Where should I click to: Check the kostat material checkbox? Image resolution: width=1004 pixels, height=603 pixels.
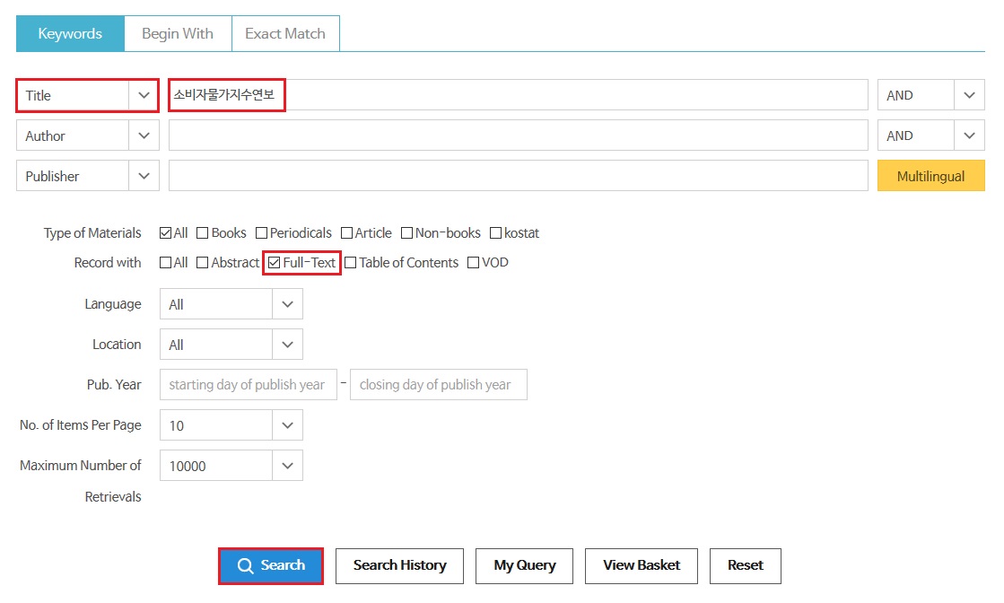[x=496, y=233]
